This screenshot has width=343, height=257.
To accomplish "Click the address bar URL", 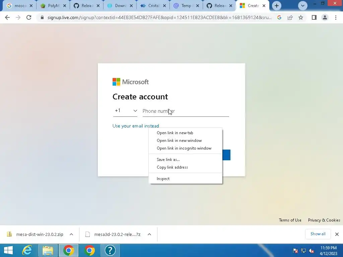I will pos(159,17).
